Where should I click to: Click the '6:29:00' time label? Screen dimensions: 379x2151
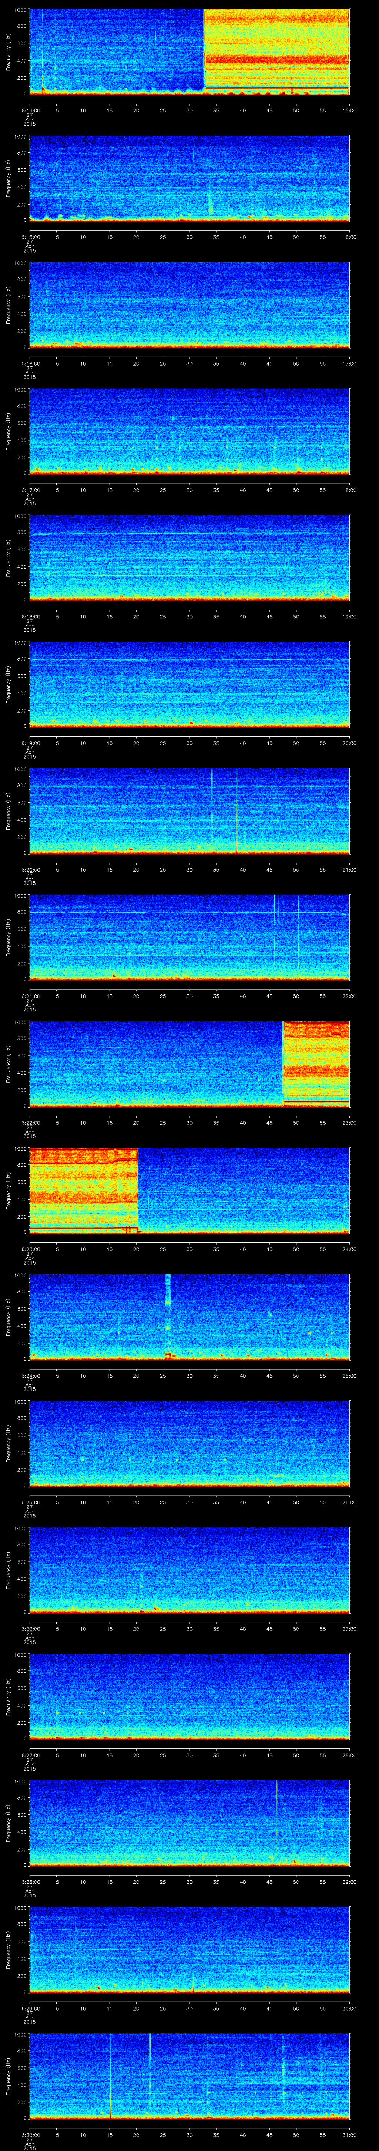[x=30, y=2008]
